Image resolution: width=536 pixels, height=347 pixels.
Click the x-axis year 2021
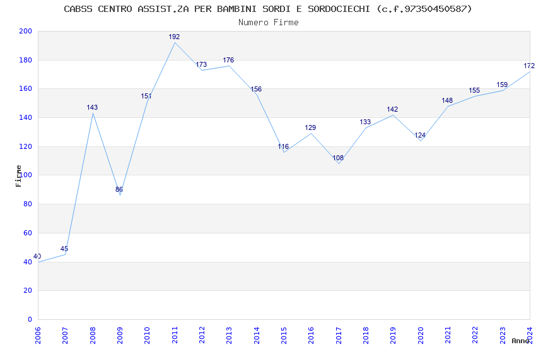(x=448, y=336)
